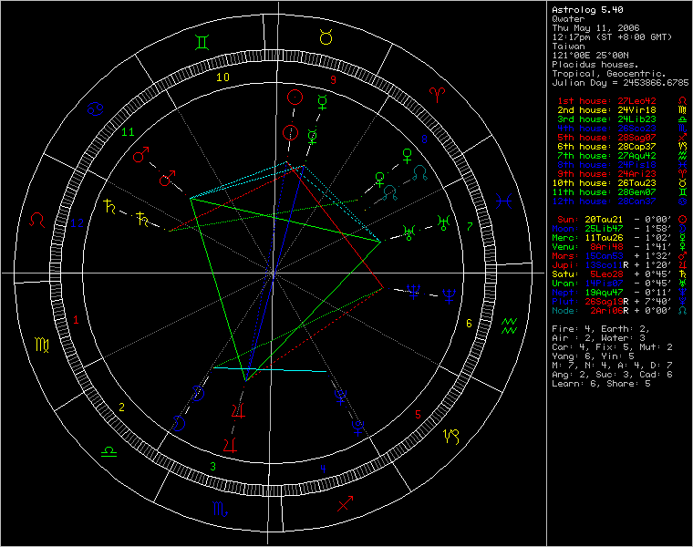Viewport: 693px width, 547px height.
Task: Click the Taurus symbol ending the 10th house row
Action: point(682,183)
